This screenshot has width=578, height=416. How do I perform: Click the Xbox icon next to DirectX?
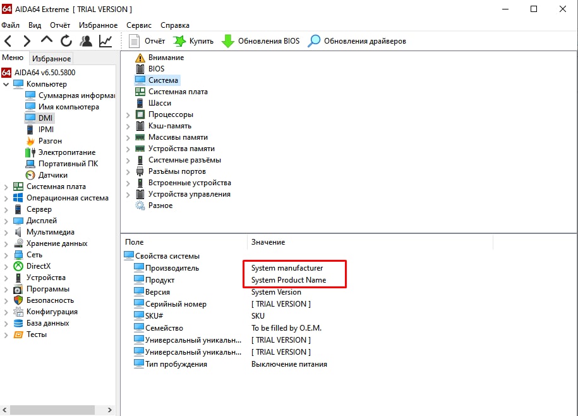coord(18,266)
